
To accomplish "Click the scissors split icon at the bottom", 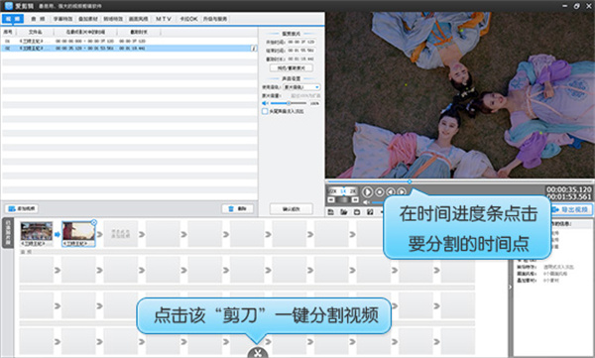I will click(x=258, y=353).
